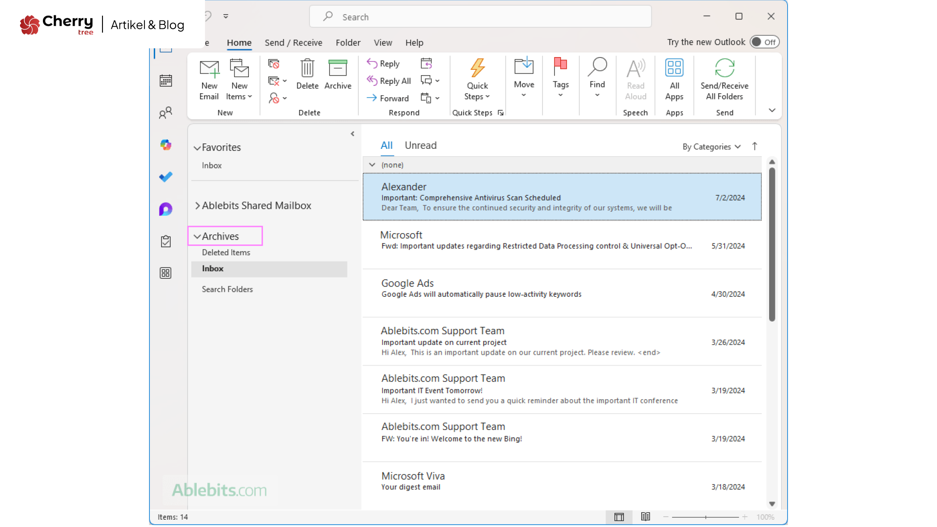Open Copilot from the navigation bar
This screenshot has width=937, height=527.
click(x=166, y=145)
